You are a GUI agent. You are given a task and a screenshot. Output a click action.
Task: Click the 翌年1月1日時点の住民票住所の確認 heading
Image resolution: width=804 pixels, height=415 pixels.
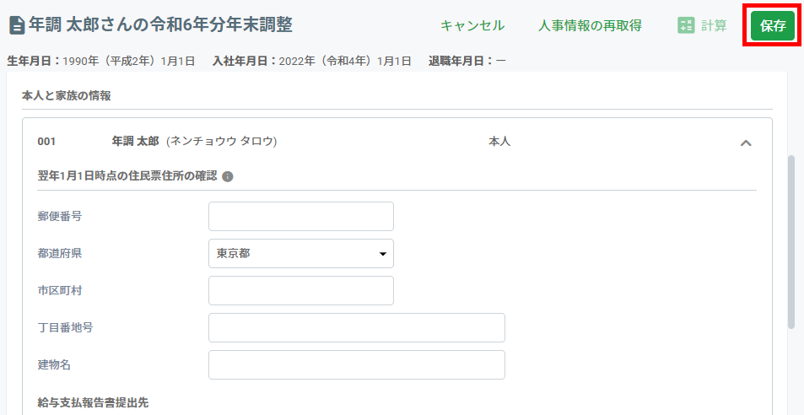pos(127,176)
